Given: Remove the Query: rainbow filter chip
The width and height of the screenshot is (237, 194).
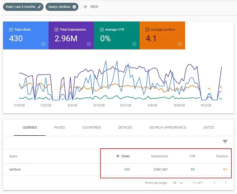Looking at the screenshot, I should (74, 7).
